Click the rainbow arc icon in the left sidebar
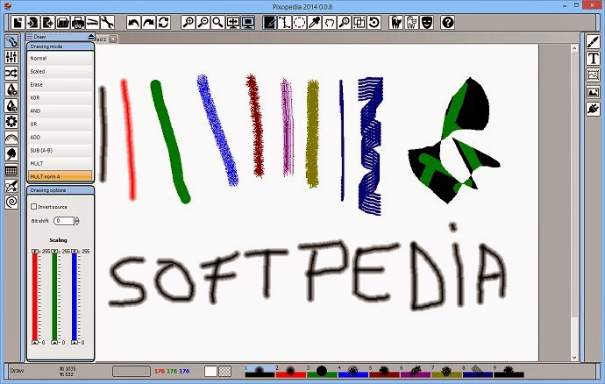605x384 pixels. (x=11, y=138)
